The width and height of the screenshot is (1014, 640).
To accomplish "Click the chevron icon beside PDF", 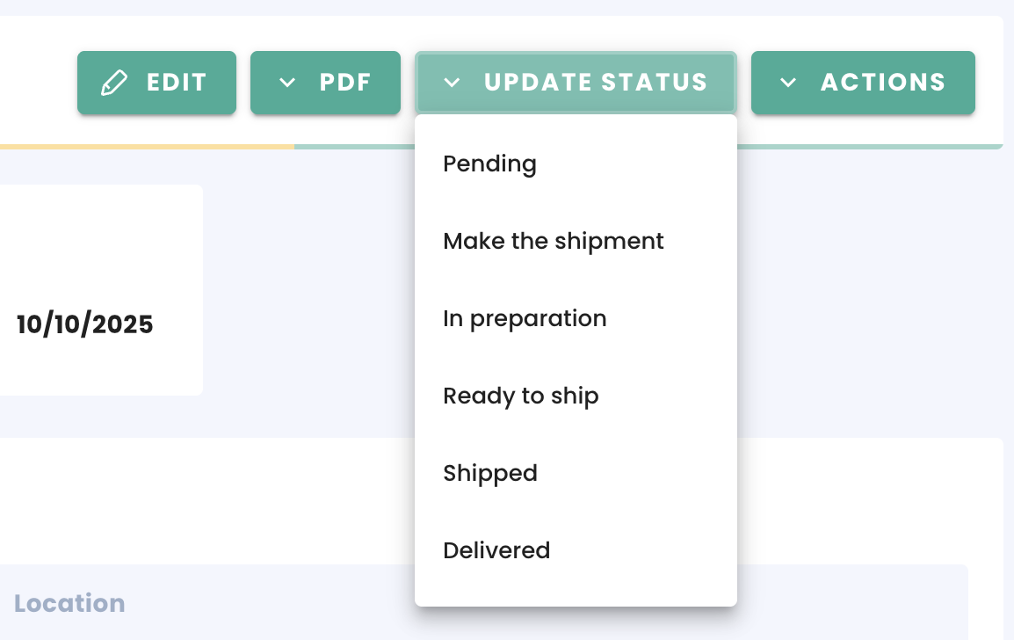I will point(287,83).
